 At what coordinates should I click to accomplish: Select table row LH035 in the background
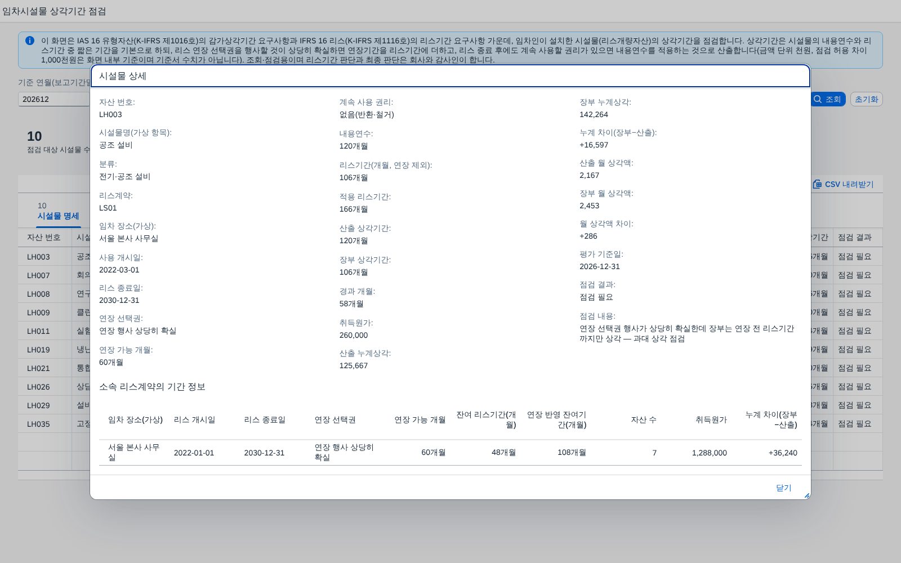pos(38,424)
